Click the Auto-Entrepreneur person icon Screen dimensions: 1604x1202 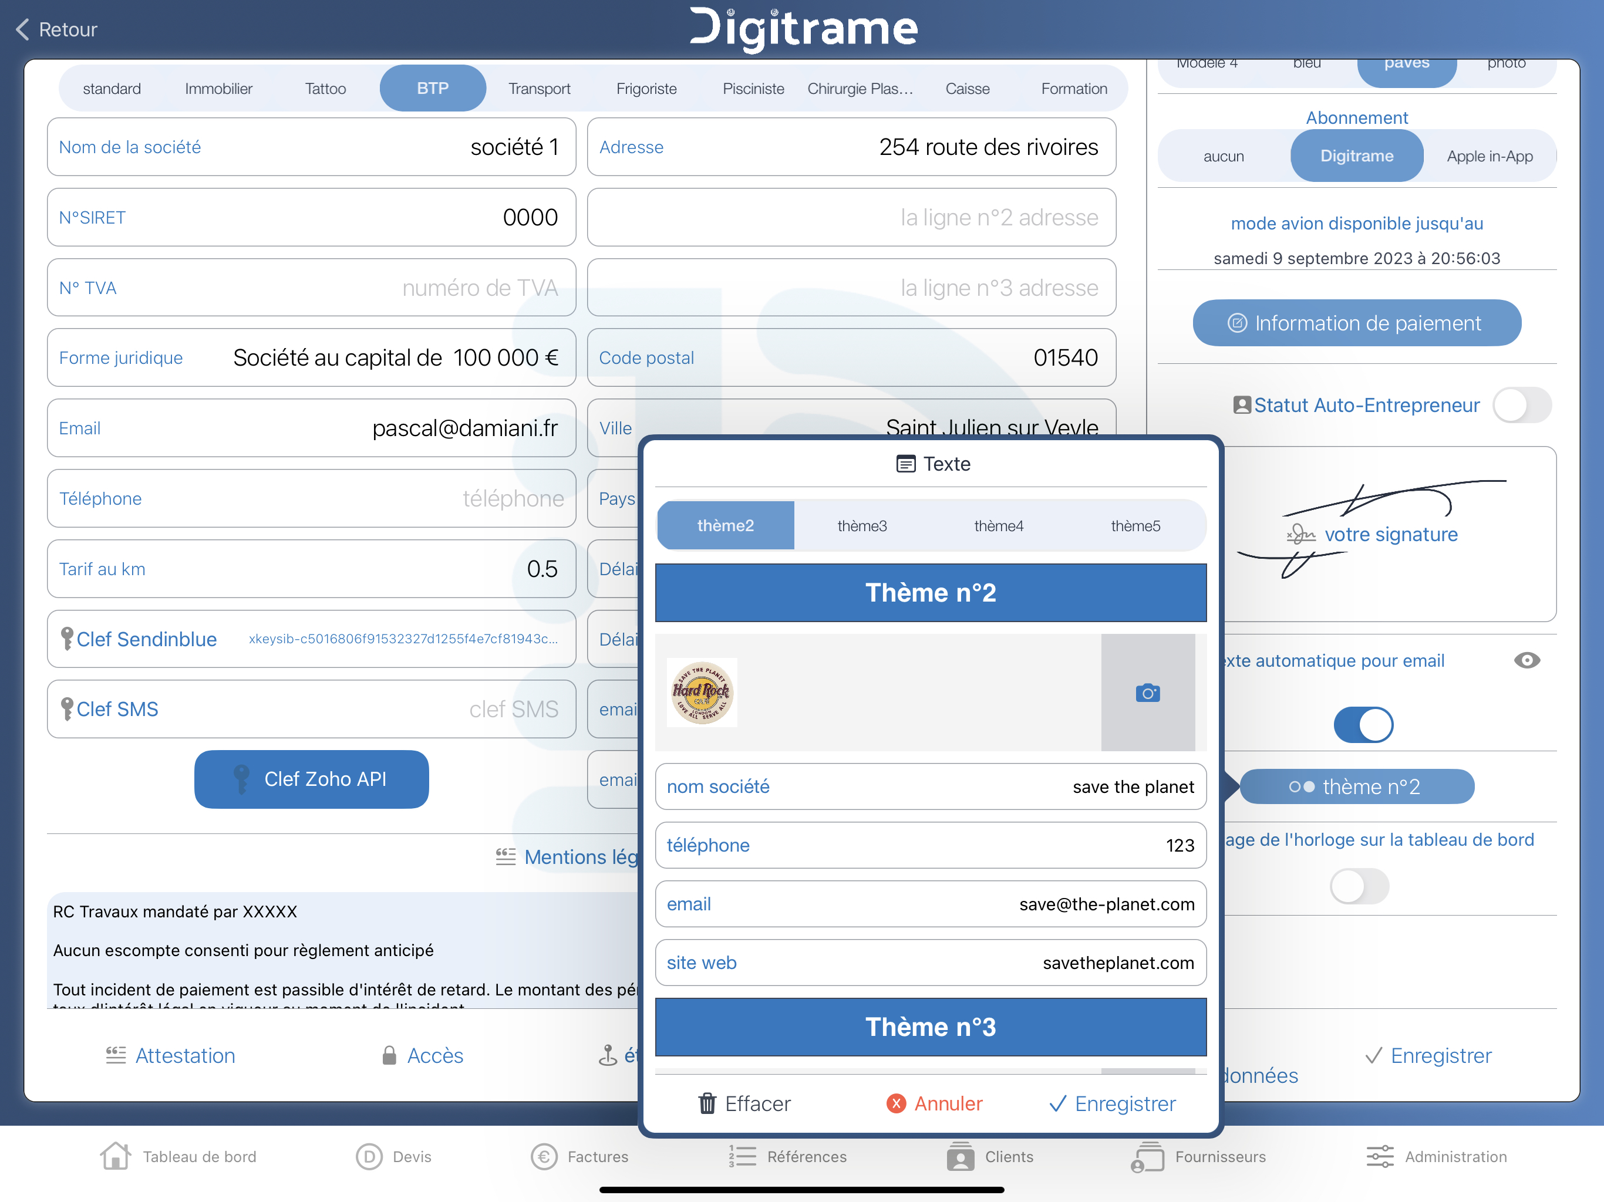1242,405
